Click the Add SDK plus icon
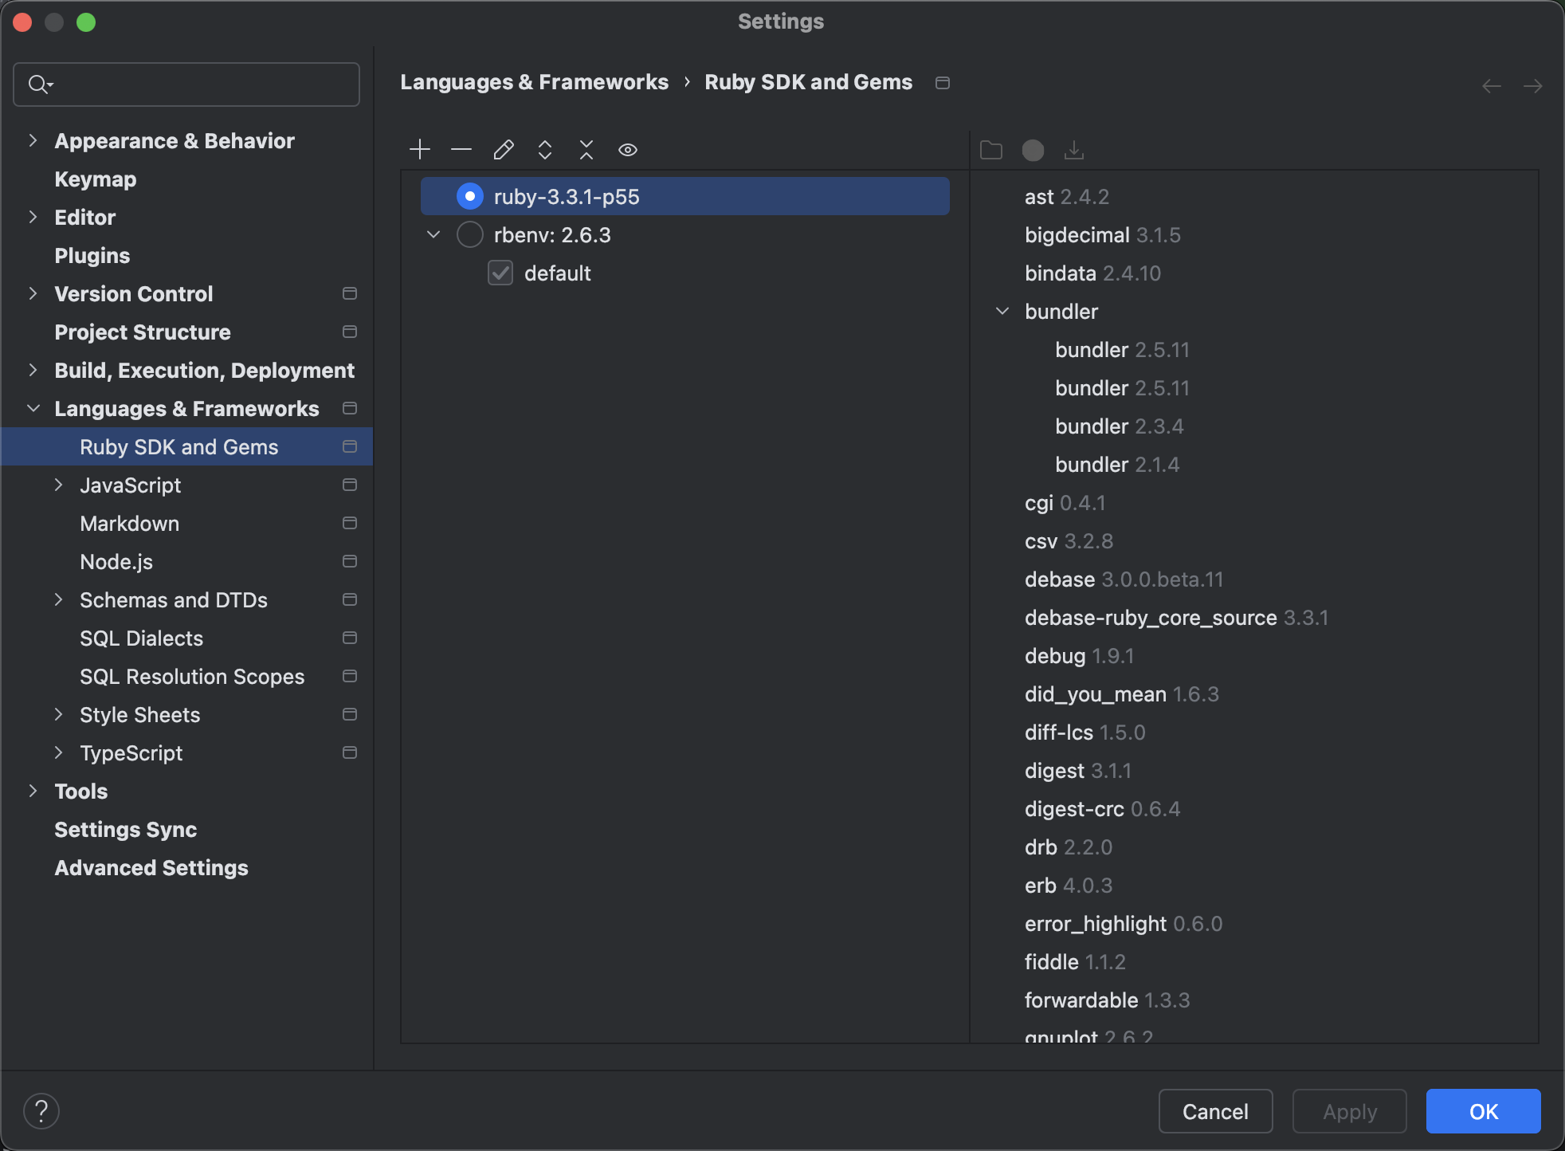 pos(419,150)
